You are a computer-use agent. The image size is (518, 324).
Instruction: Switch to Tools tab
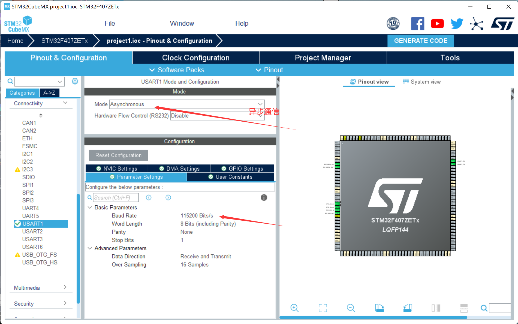[450, 58]
